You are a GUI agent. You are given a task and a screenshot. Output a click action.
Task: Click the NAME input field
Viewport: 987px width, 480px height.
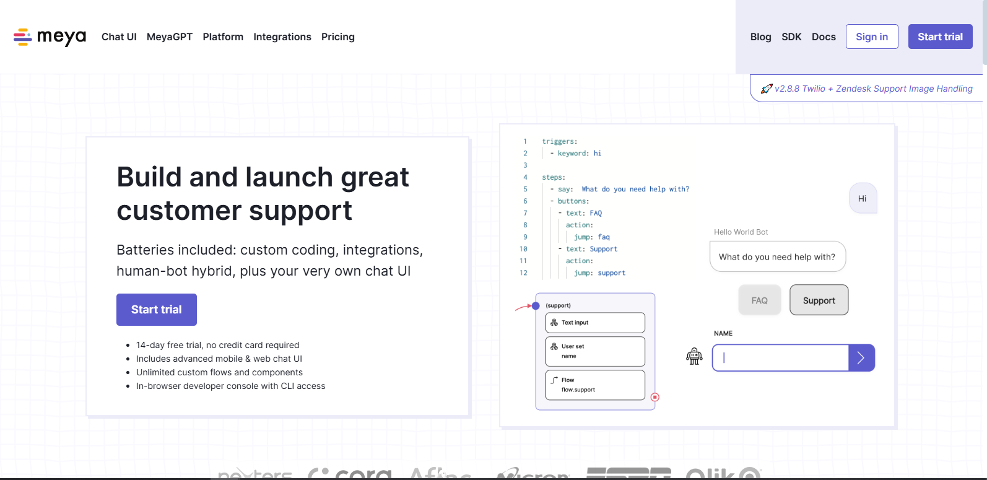(780, 358)
